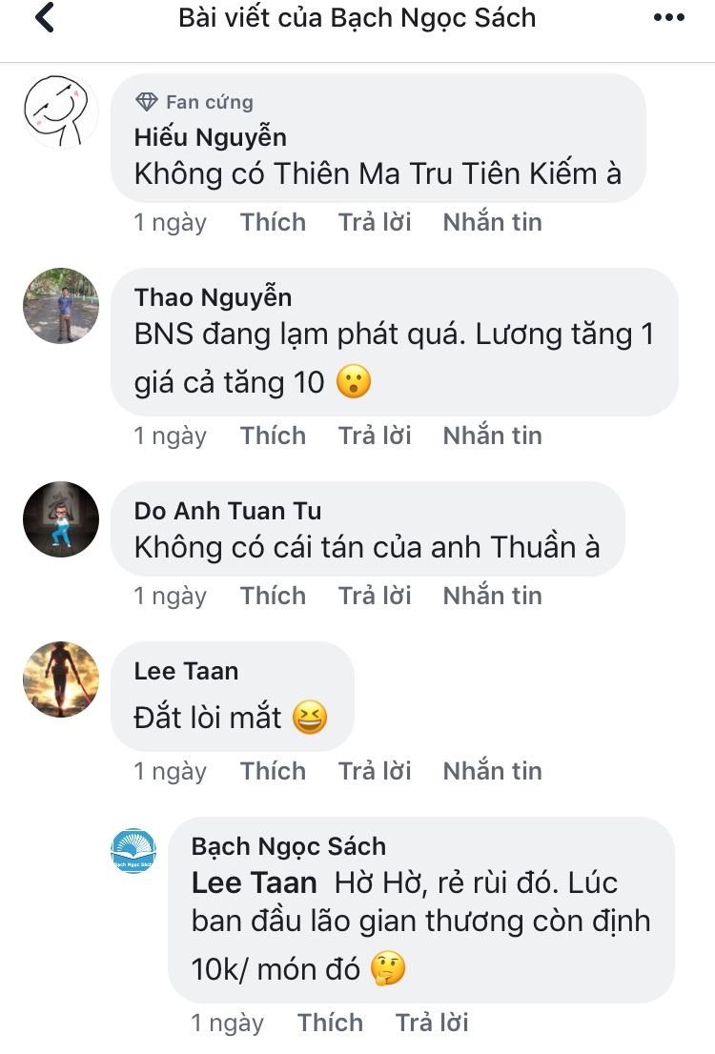Open Hiếu Nguyễn's profile avatar

pyautogui.click(x=60, y=111)
